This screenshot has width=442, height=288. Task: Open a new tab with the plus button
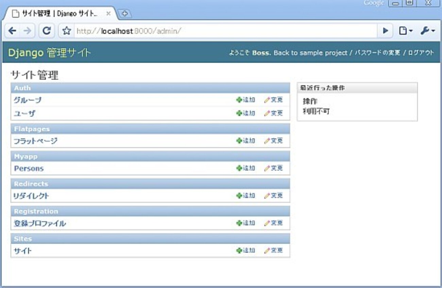click(125, 14)
